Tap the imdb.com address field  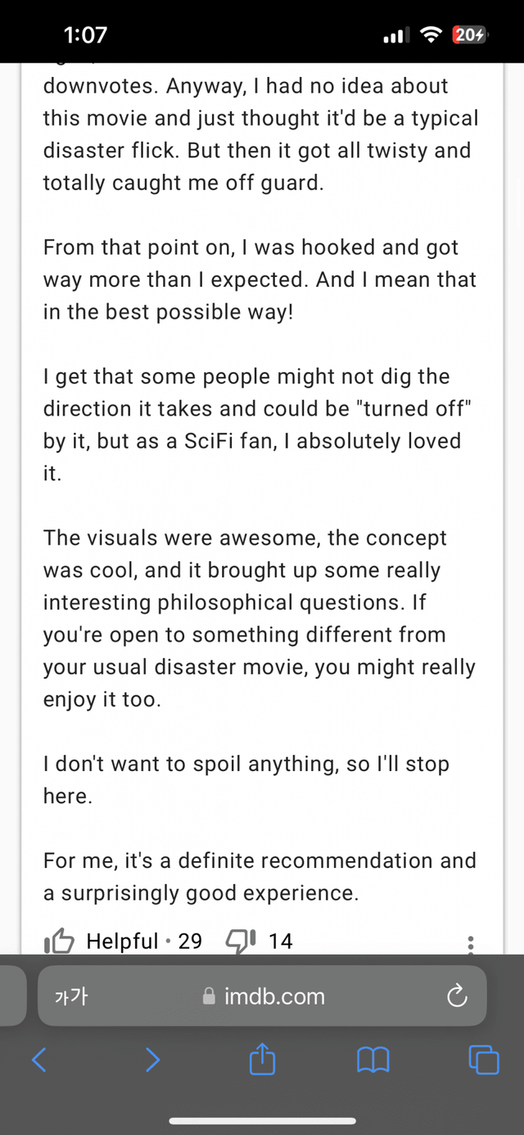(x=274, y=997)
